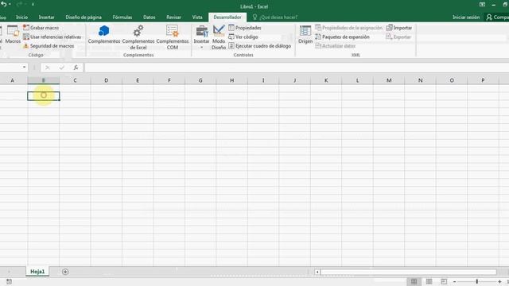
Task: Toggle Modo Diseño
Action: (219, 37)
